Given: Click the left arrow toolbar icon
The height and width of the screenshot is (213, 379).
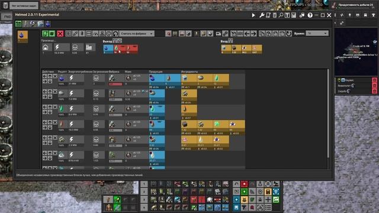Looking at the screenshot, I should tap(247, 34).
